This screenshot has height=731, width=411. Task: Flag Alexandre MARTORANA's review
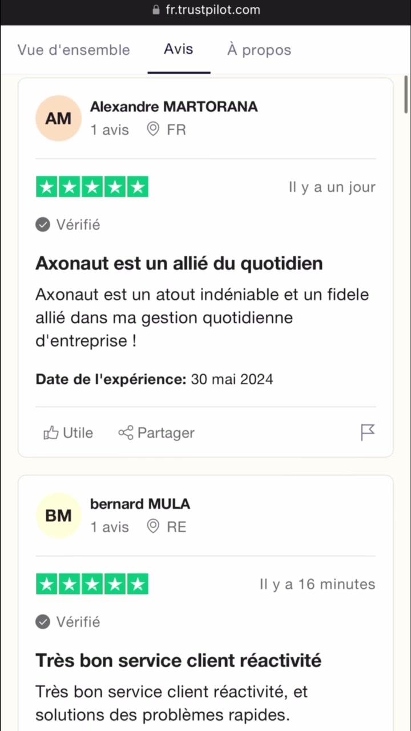(368, 432)
